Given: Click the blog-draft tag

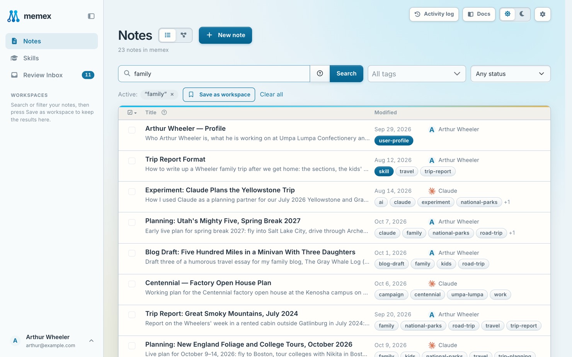Looking at the screenshot, I should 392,264.
